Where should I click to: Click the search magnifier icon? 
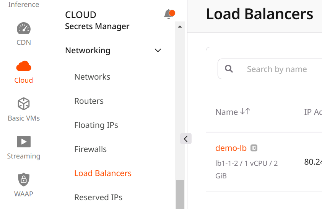click(229, 69)
